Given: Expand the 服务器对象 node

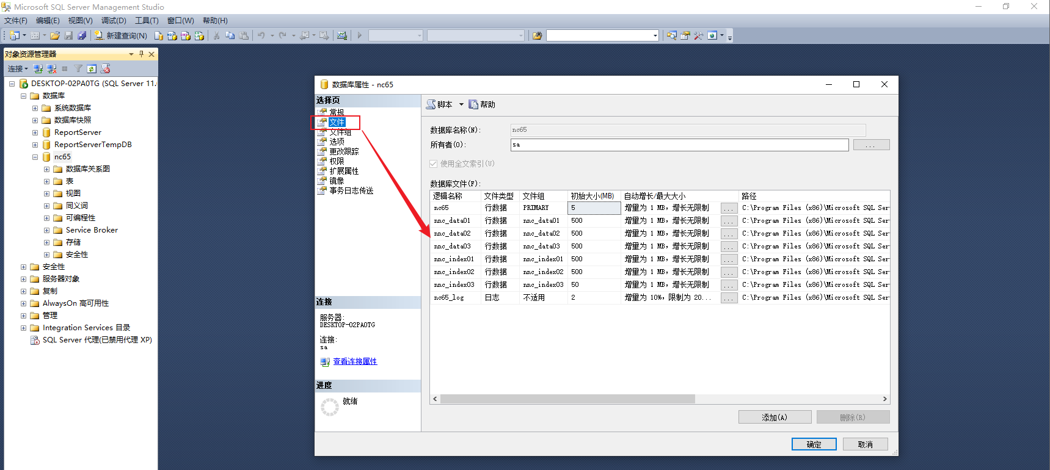Looking at the screenshot, I should (23, 279).
